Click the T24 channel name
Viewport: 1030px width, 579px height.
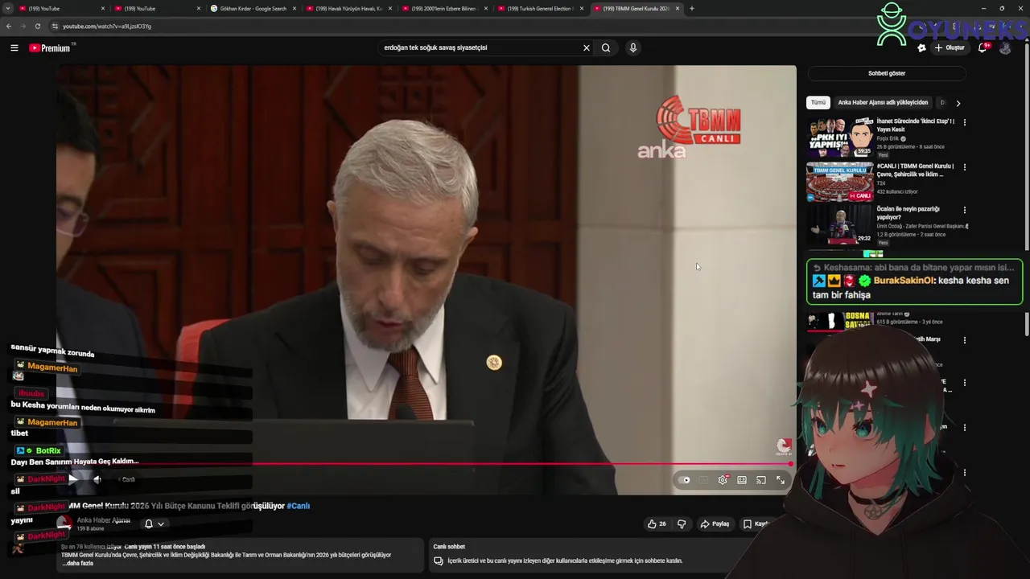(x=881, y=183)
